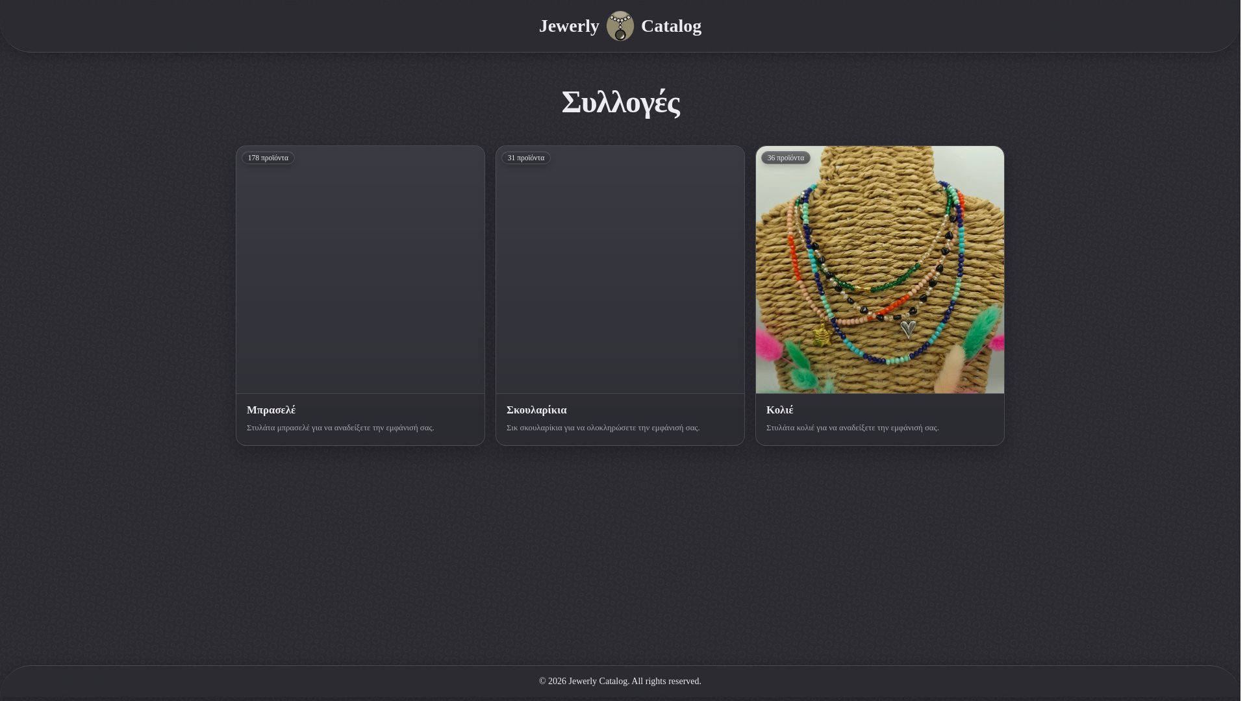Click the 36 προϊόντα badge
Viewport: 1247px width, 701px height.
point(786,158)
